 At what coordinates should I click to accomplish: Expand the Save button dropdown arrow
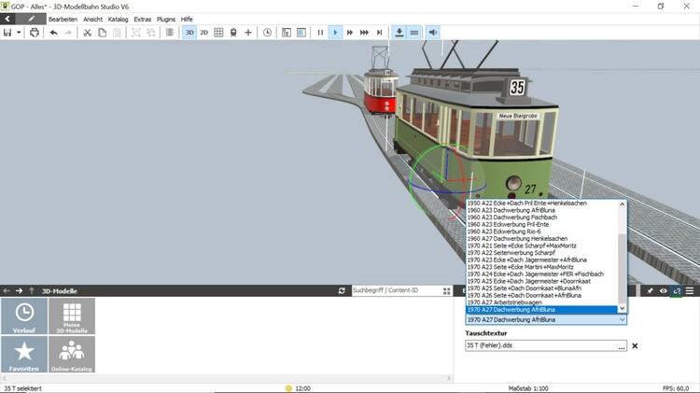pos(20,33)
